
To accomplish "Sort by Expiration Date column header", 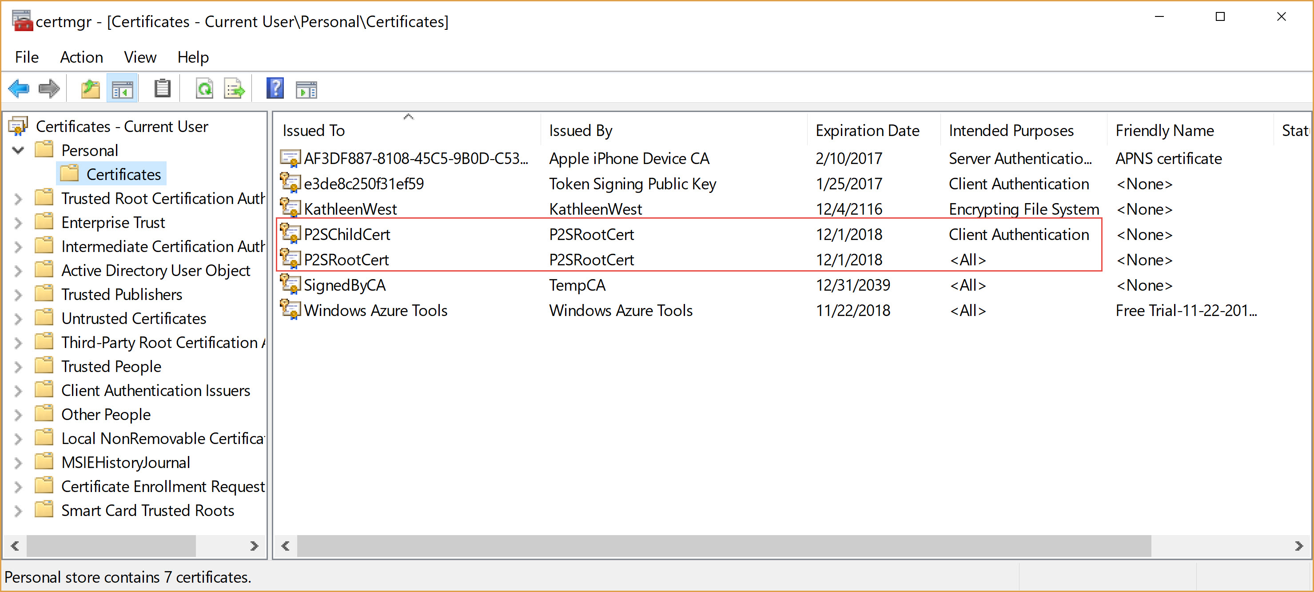I will tap(873, 130).
